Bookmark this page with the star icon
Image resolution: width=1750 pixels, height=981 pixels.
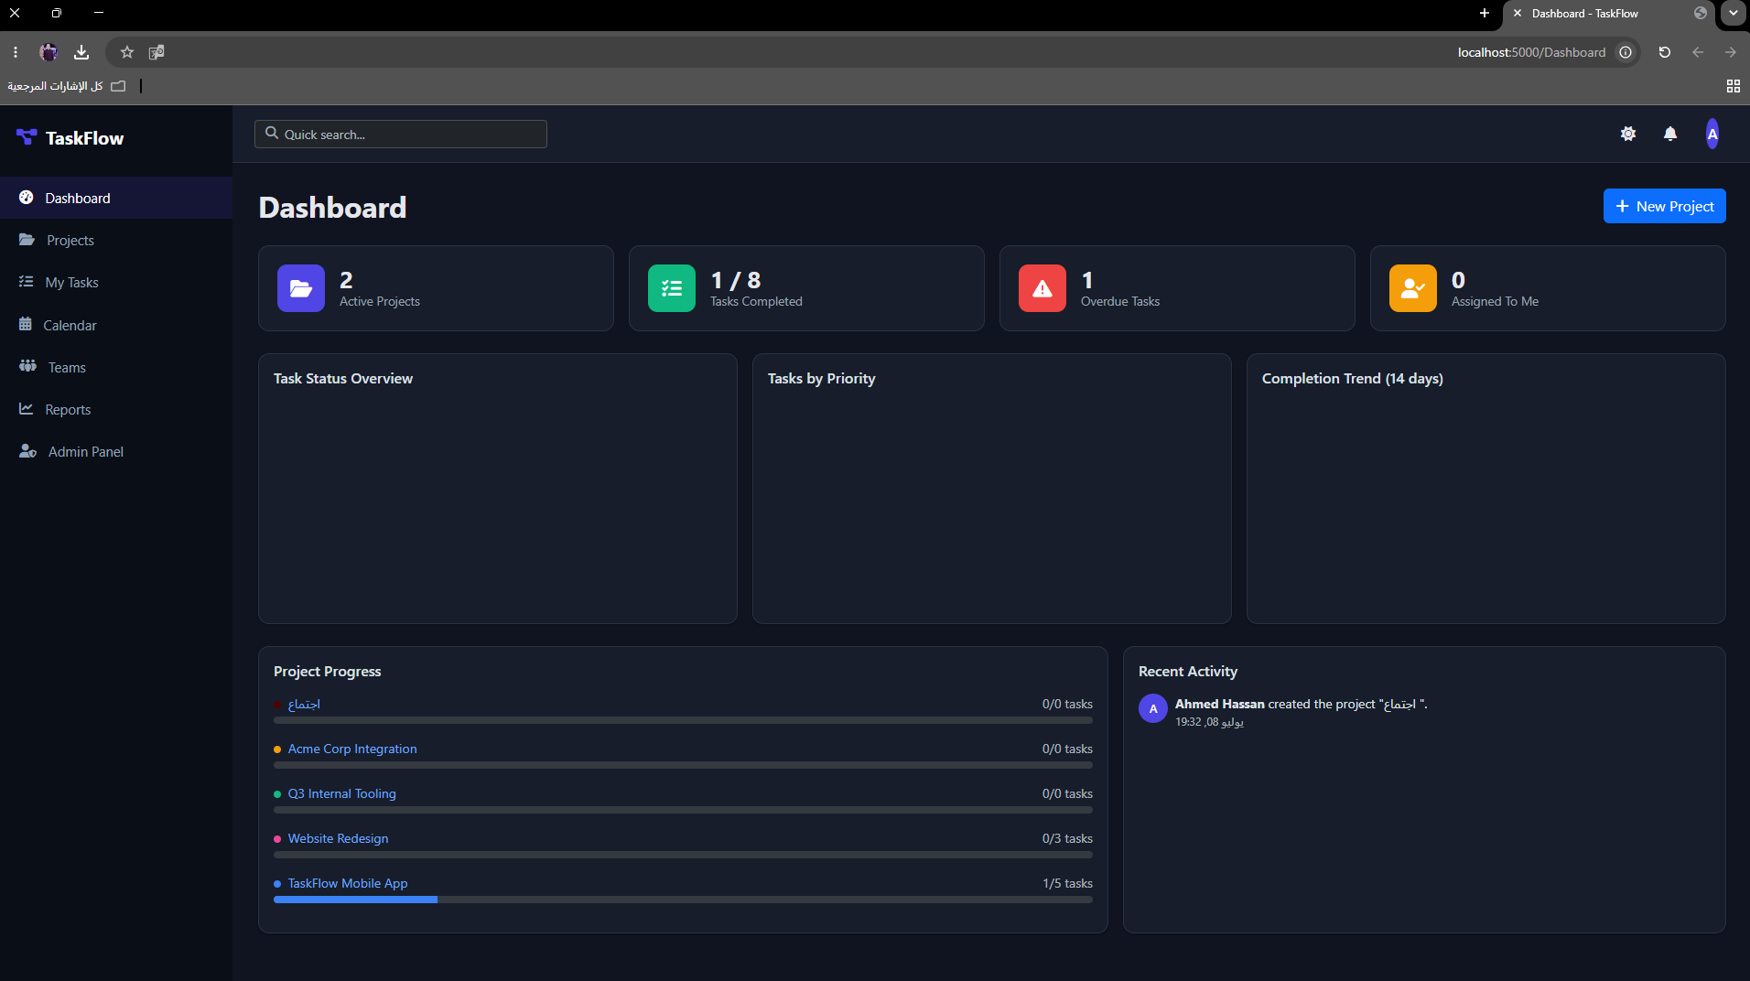pos(127,52)
